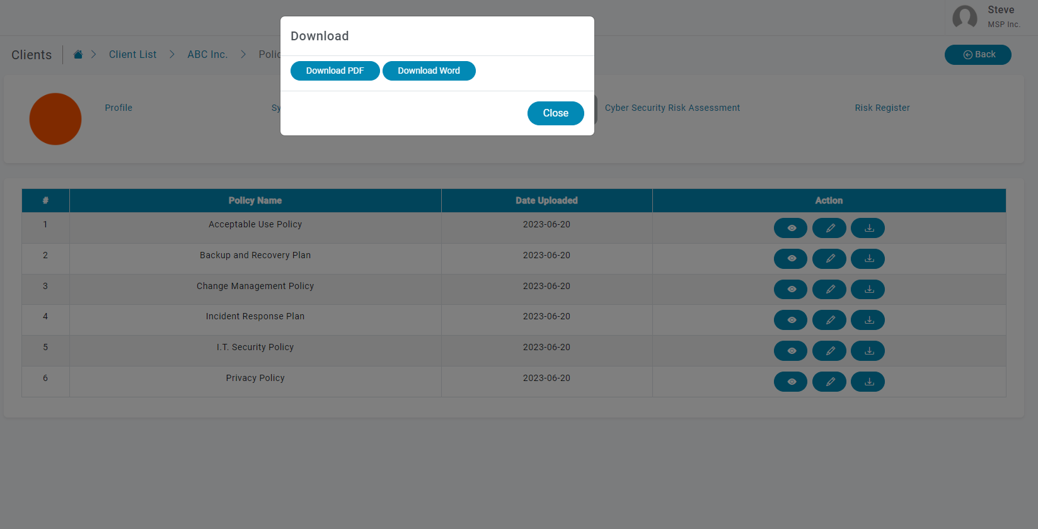This screenshot has width=1038, height=529.
Task: View the Backup and Recovery Plan
Action: click(790, 259)
